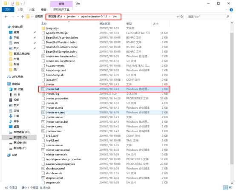The height and width of the screenshot is (192, 236).
Task: Select the 管理 contextual tab
Action: [x=61, y=4]
